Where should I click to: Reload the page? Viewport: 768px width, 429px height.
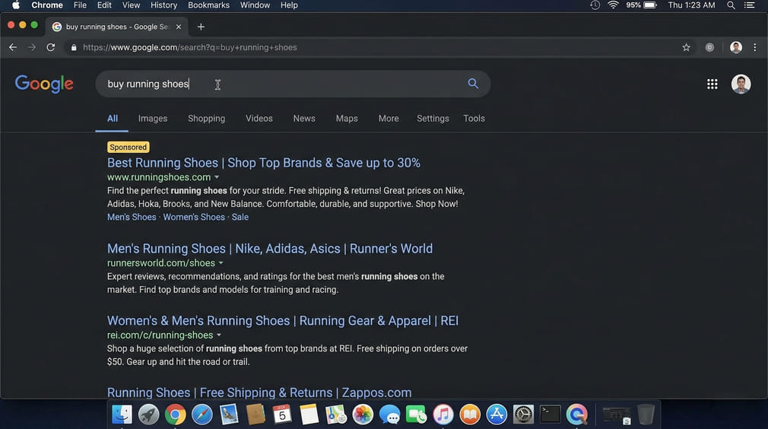click(51, 47)
